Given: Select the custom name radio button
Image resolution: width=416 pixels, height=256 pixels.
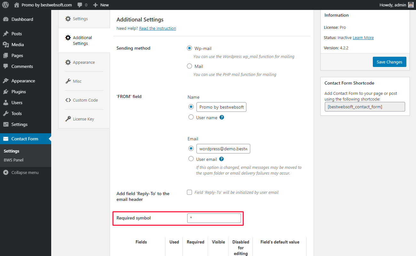Looking at the screenshot, I should (191, 107).
